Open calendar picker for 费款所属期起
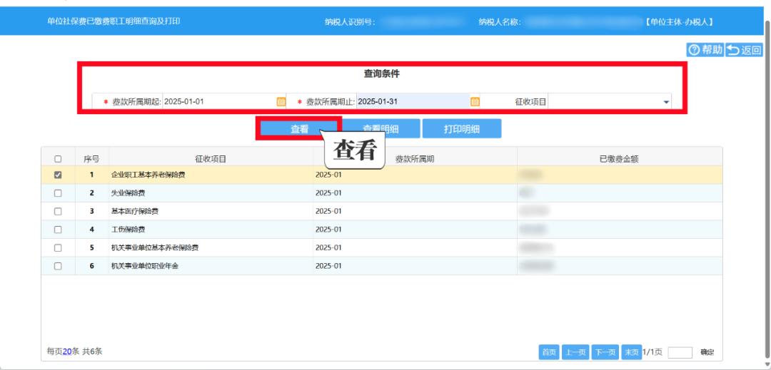The width and height of the screenshot is (771, 370). (281, 101)
